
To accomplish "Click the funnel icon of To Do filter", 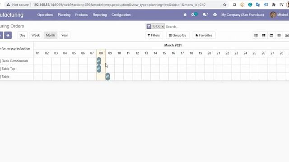I will [149, 27].
